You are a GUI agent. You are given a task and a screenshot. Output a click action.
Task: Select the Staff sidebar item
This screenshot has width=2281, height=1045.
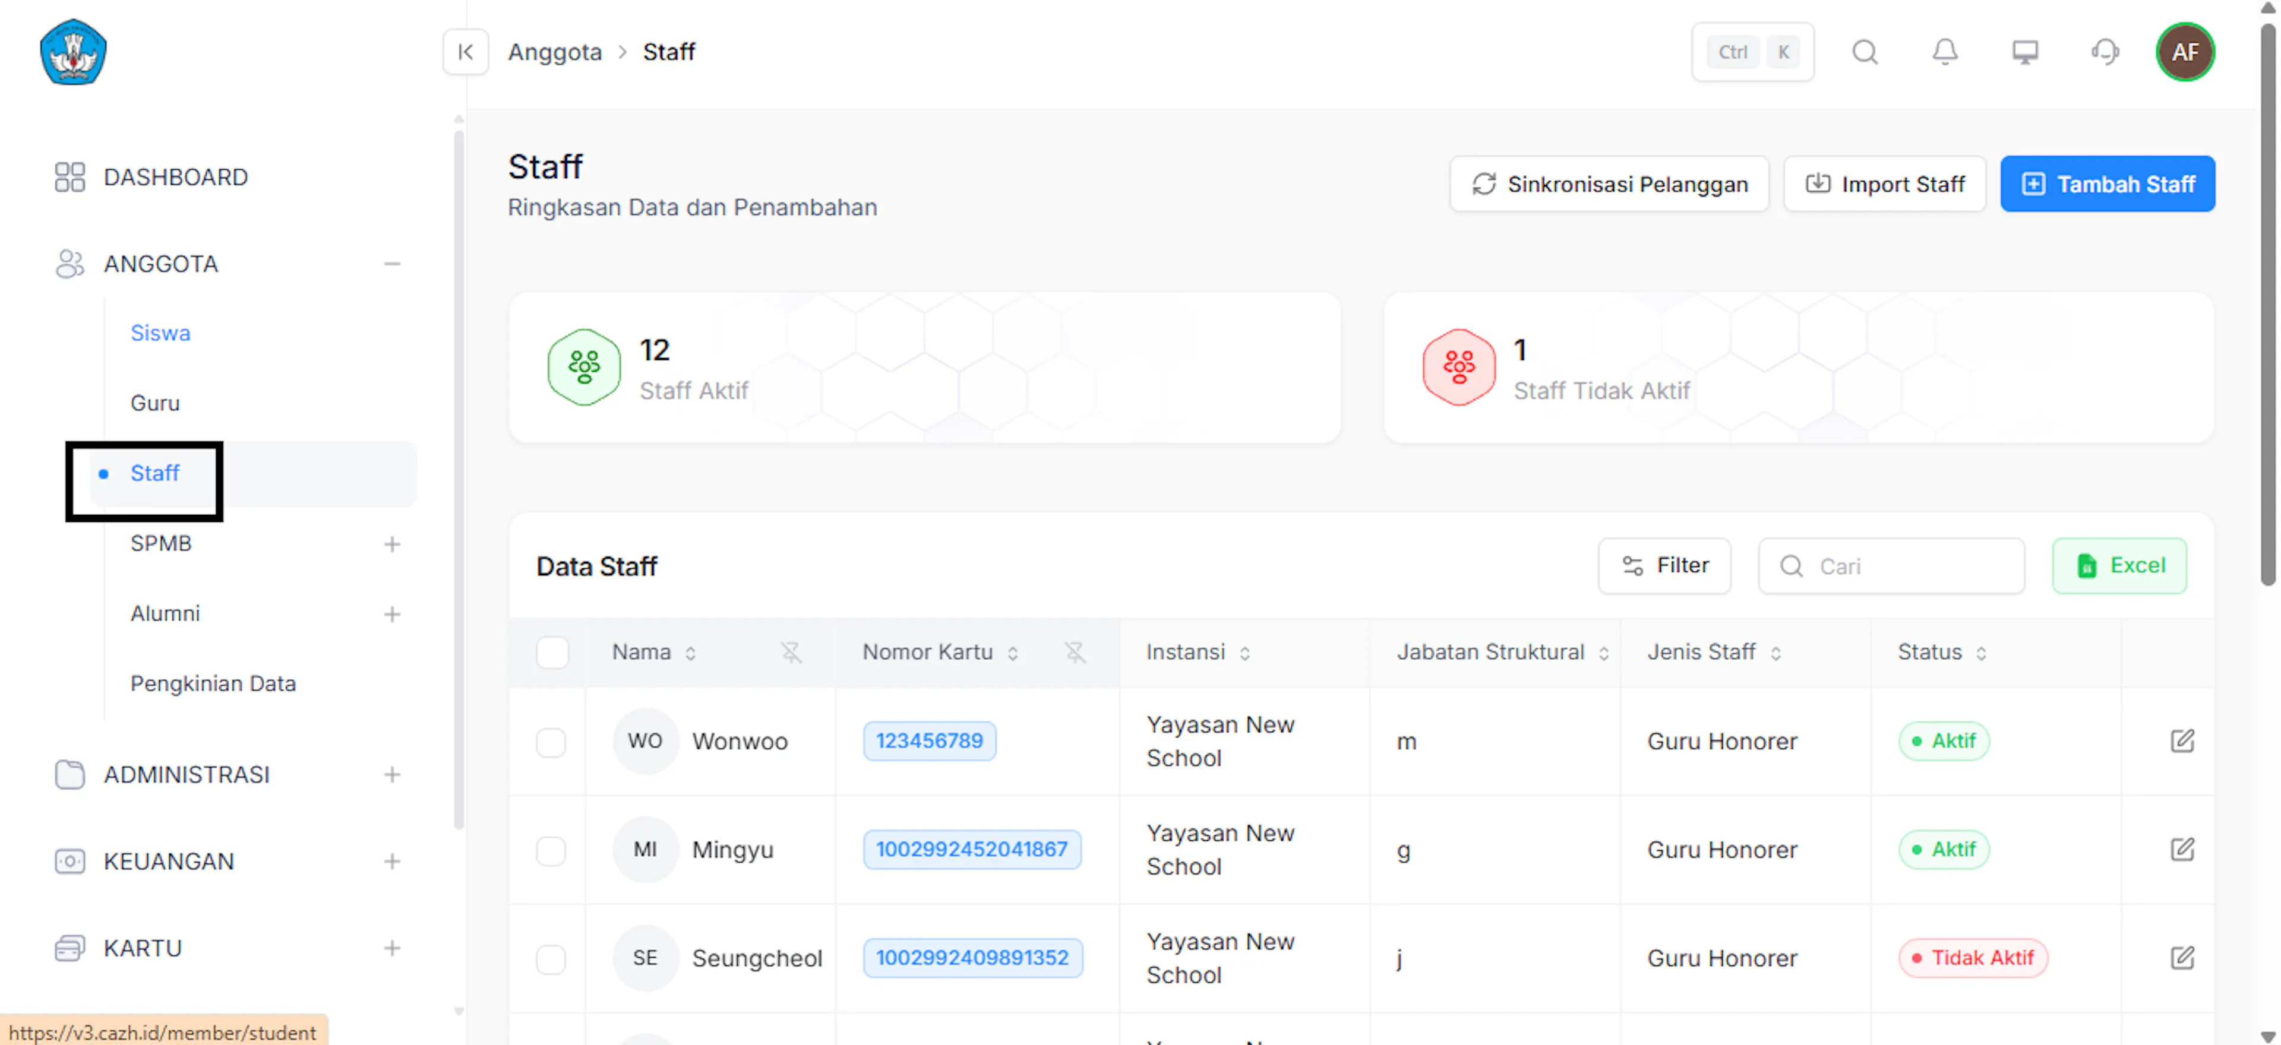click(x=253, y=473)
